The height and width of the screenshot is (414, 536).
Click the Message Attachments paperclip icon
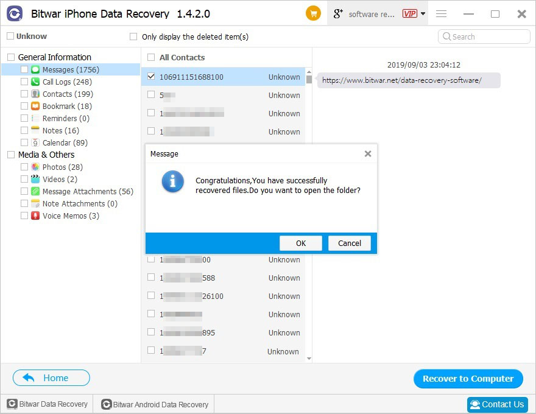35,191
